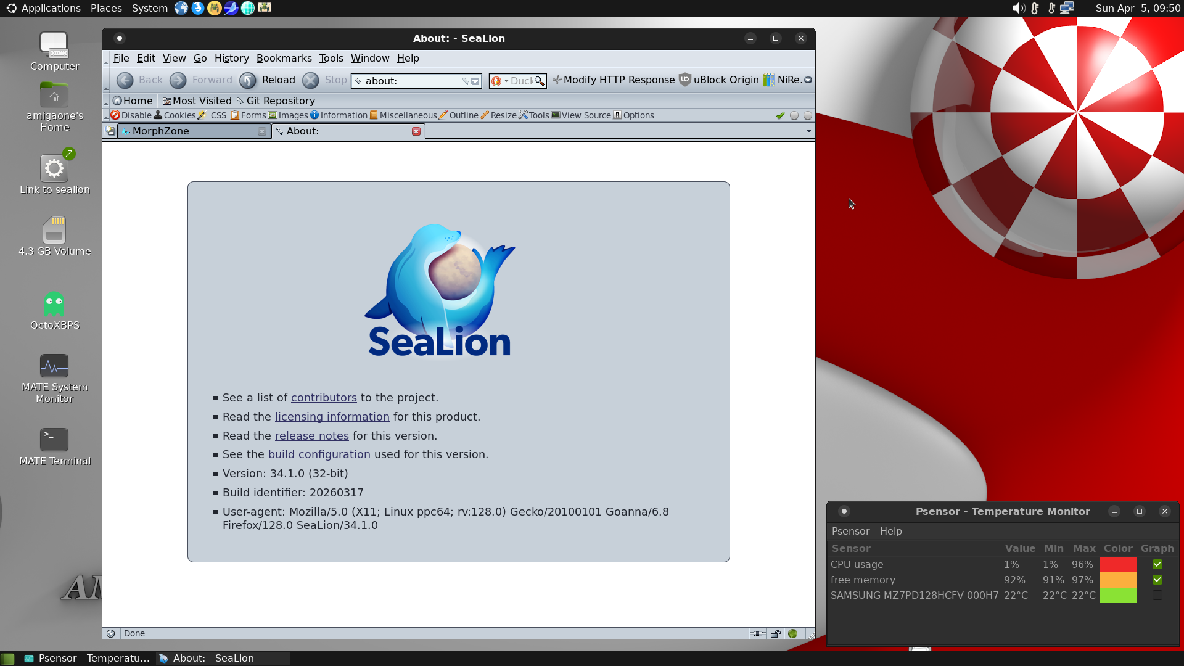Viewport: 1184px width, 666px height.
Task: Click the red CPU usage color swatch
Action: (1118, 564)
